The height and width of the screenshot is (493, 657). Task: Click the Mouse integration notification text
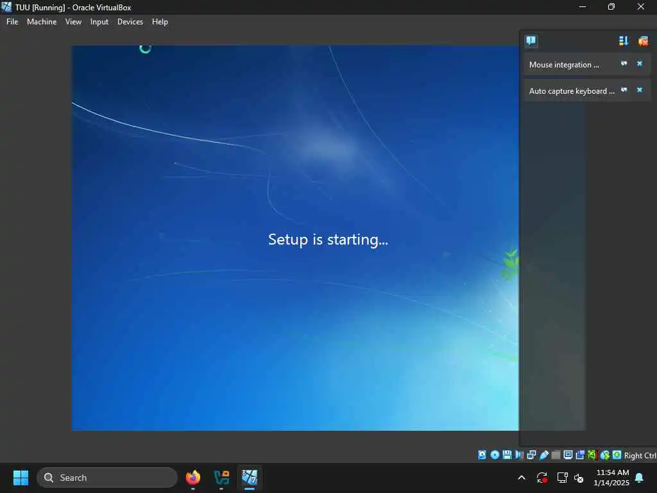point(564,65)
